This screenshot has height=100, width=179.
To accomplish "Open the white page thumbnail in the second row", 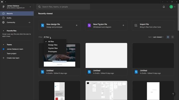I will pos(153,90).
